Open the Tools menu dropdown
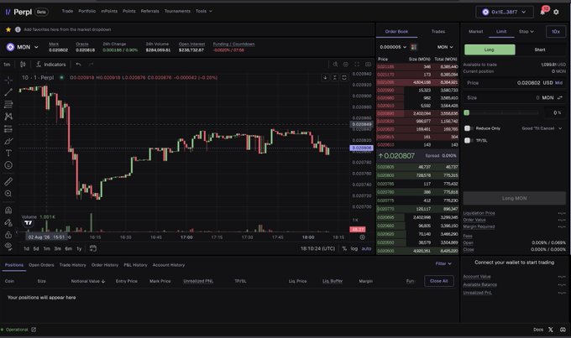This screenshot has height=338, width=571. point(203,11)
